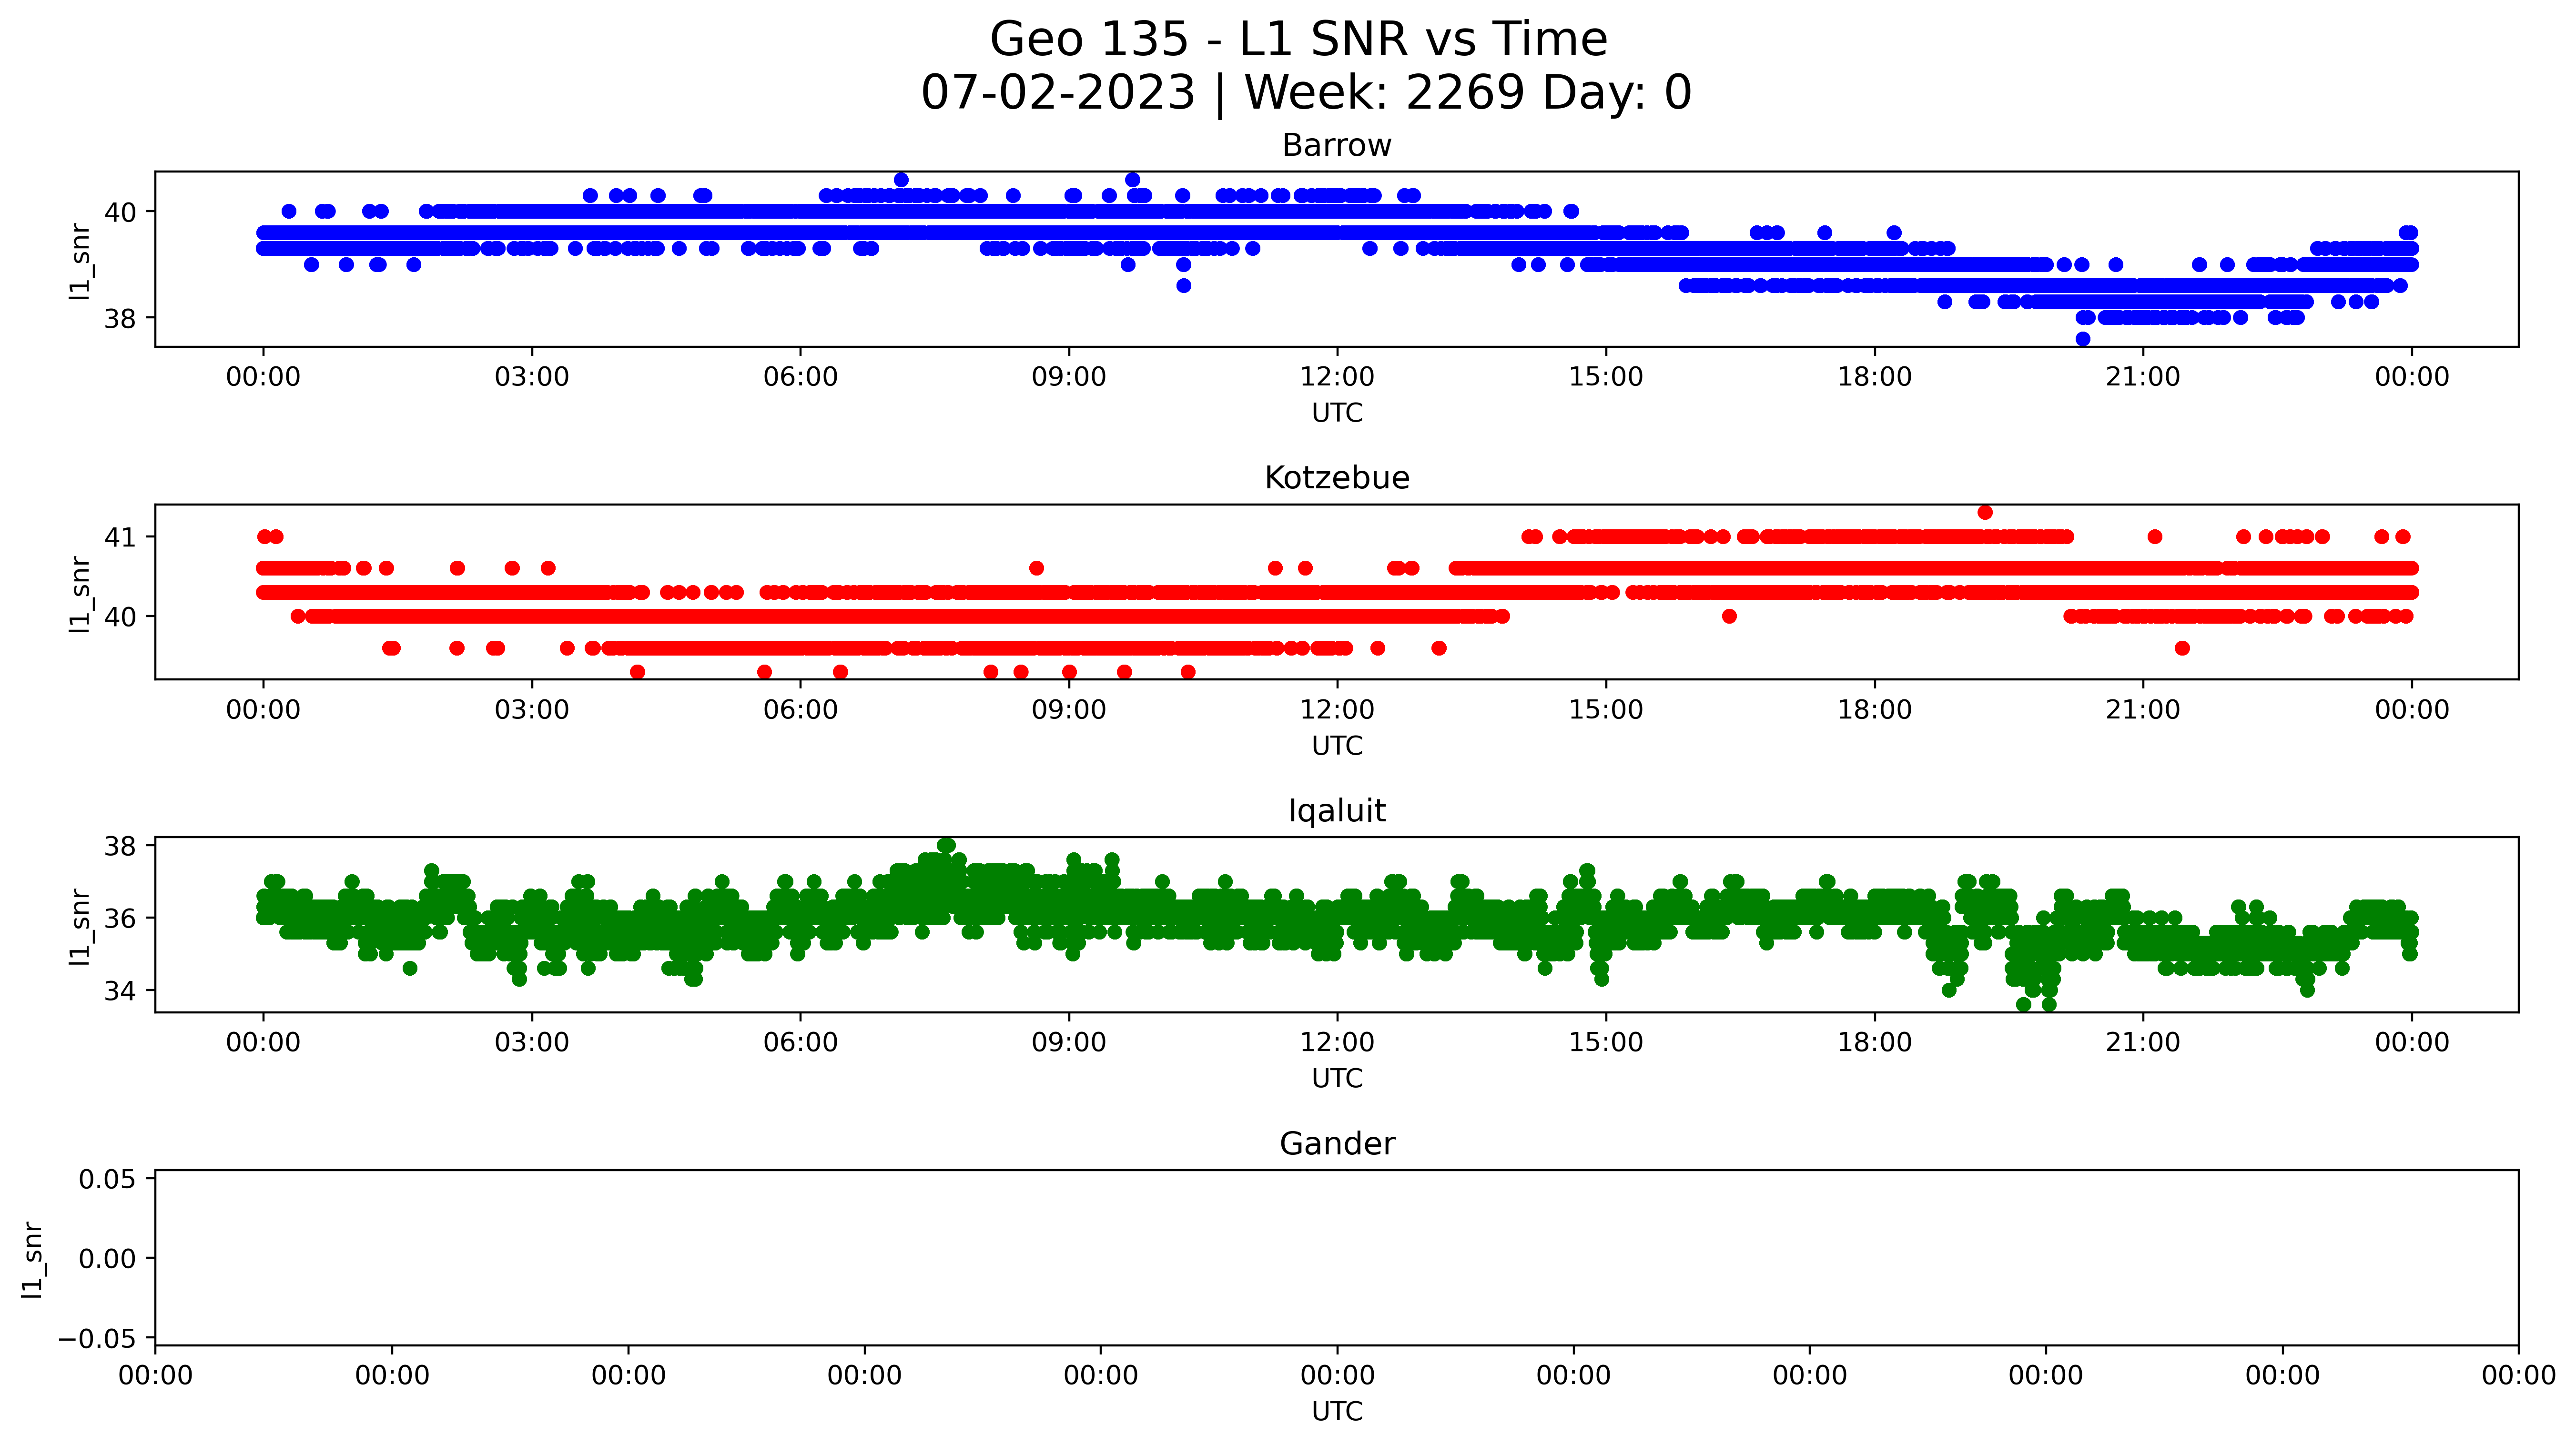Select the "Barrow" subplot title
This screenshot has width=2576, height=1445.
[x=1337, y=146]
